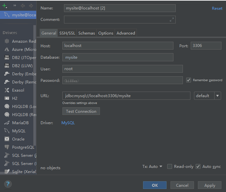Click the drivers list vertical scrollbar
Viewport: 226px width, 192px height.
[x=35, y=85]
